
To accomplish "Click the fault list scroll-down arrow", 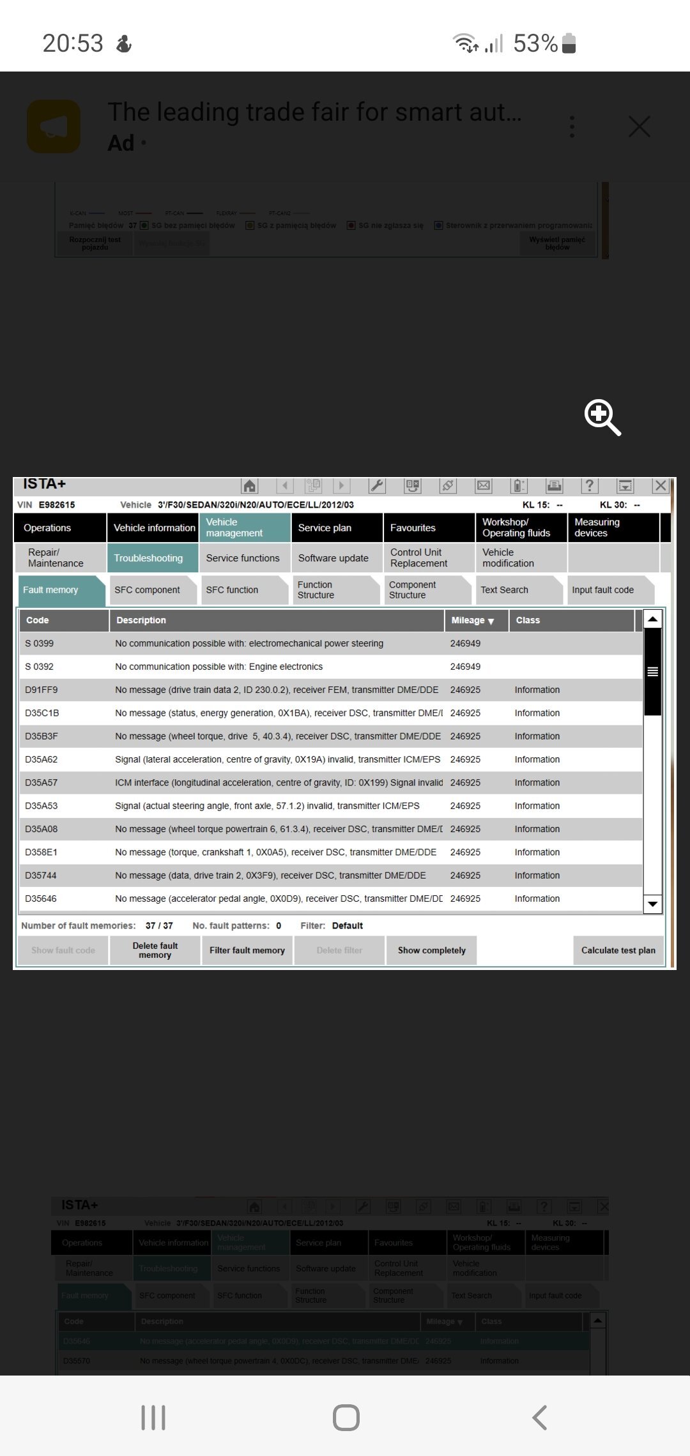I will (x=652, y=904).
